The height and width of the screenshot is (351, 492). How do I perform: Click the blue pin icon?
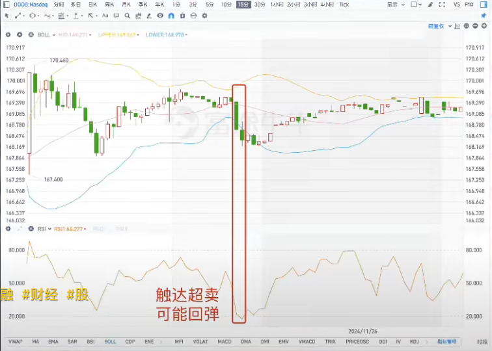coord(484,16)
